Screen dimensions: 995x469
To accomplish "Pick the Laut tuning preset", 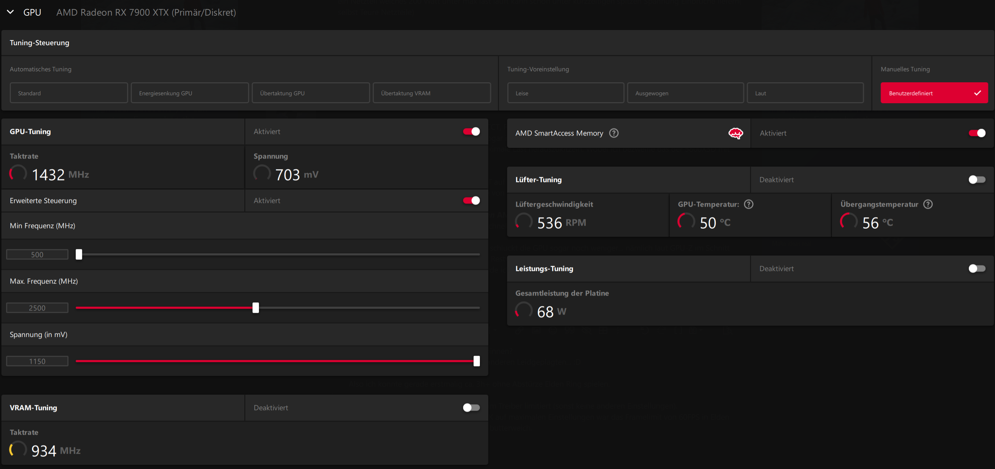I will 805,93.
